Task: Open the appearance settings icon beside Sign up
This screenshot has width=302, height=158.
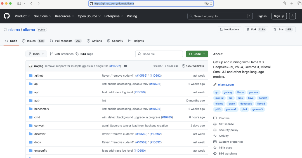Action: pyautogui.click(x=292, y=16)
